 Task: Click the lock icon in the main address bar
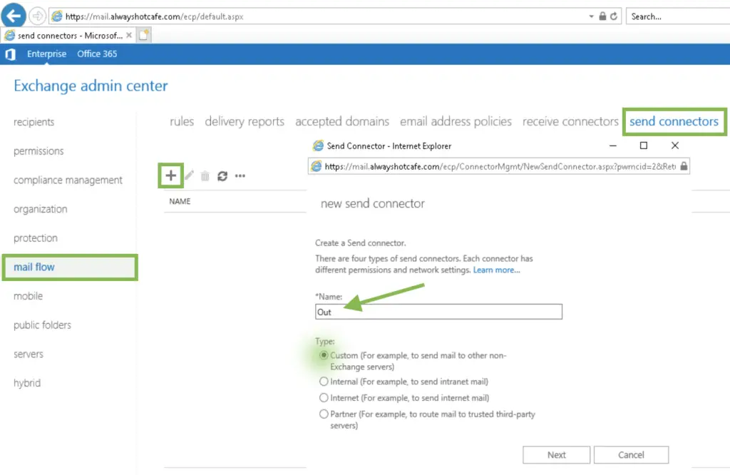[602, 16]
